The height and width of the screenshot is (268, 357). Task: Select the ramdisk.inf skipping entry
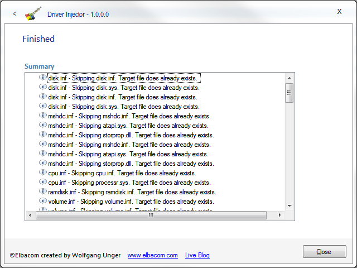pyautogui.click(x=132, y=192)
